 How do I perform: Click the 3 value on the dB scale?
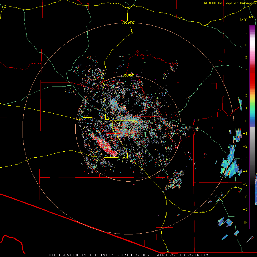pos(246,83)
